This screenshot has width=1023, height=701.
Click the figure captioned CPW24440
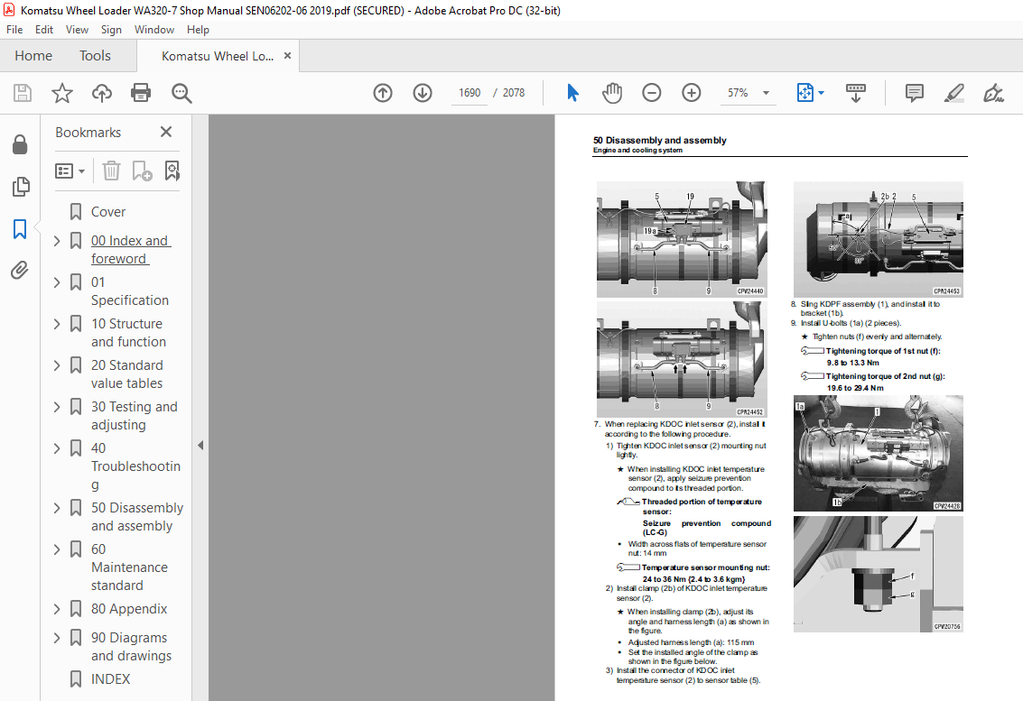click(x=682, y=239)
